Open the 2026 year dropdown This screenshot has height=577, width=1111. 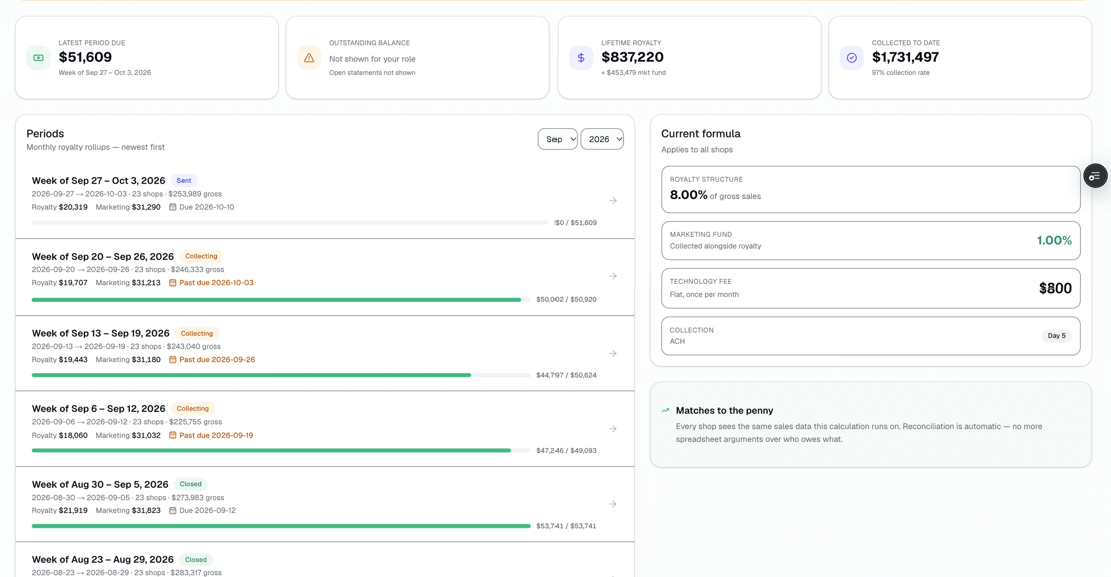click(x=602, y=139)
